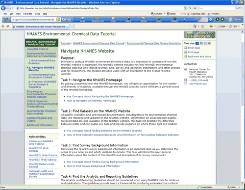Open Continuous NHANES Web Tutorial related site
Image resolution: width=245 pixels, height=190 pixels.
pyautogui.click(x=41, y=142)
